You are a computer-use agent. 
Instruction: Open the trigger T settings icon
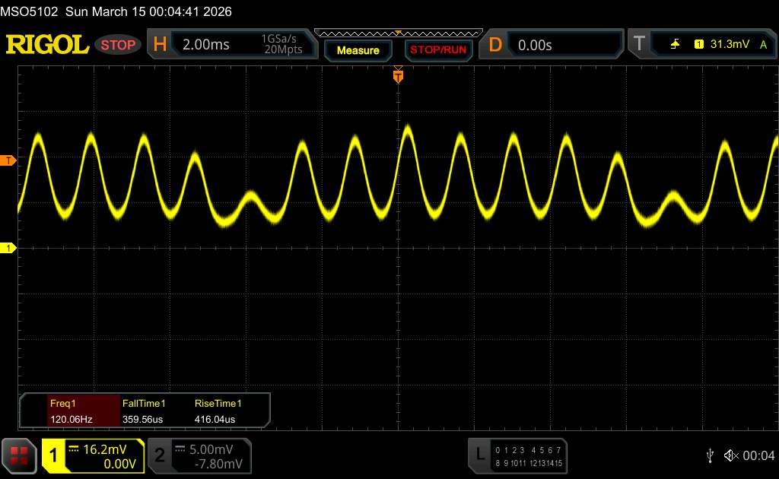coord(638,44)
